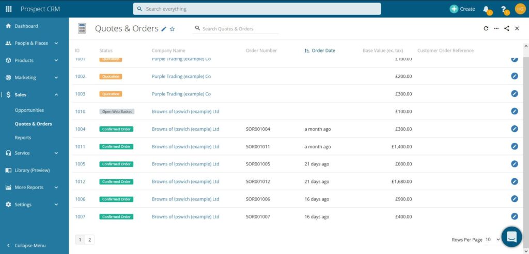Open the Rows Per Page dropdown

pyautogui.click(x=492, y=240)
